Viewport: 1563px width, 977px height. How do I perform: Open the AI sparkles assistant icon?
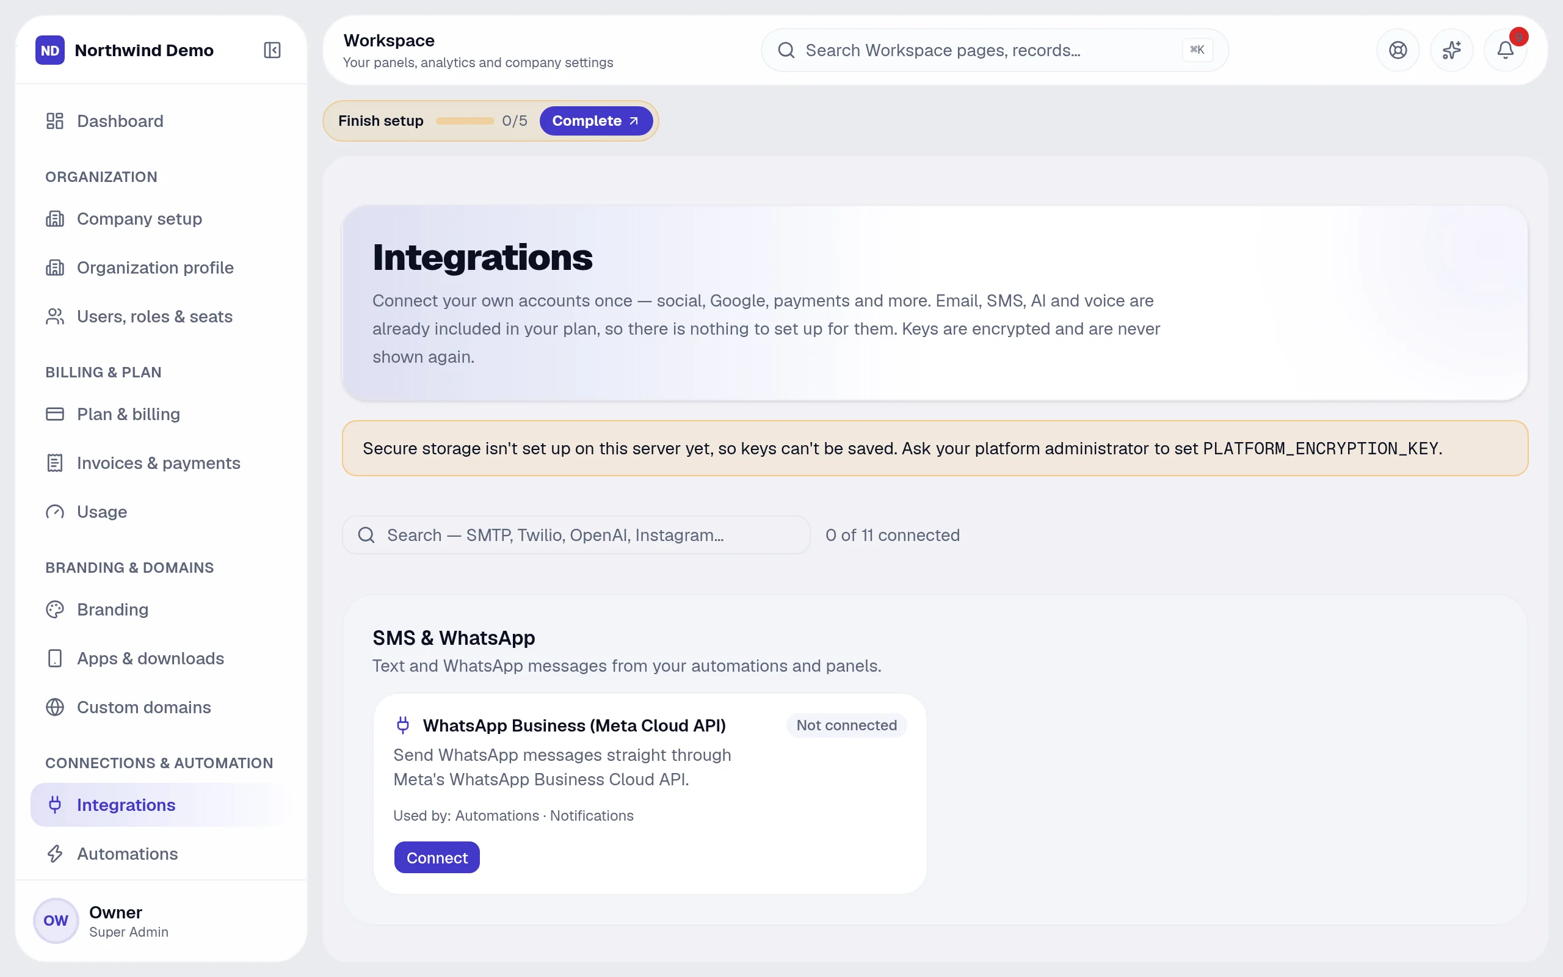[1451, 49]
